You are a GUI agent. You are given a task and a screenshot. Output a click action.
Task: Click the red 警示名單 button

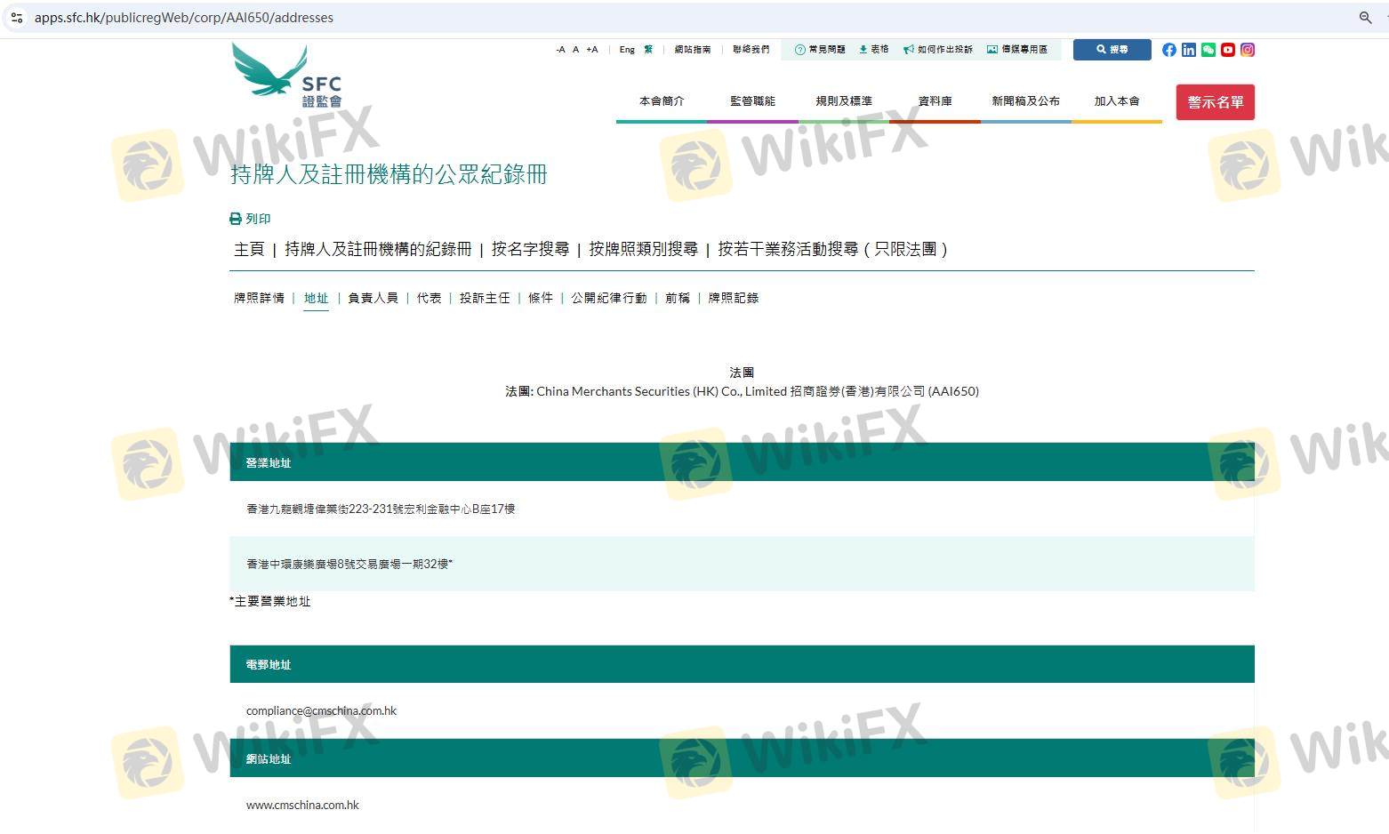pyautogui.click(x=1215, y=102)
